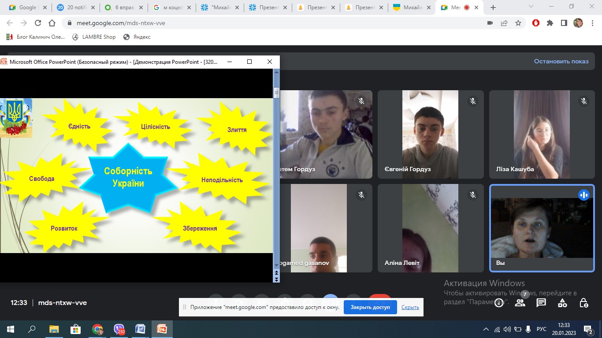
Task: Open host controls lock icon
Action: 584,303
